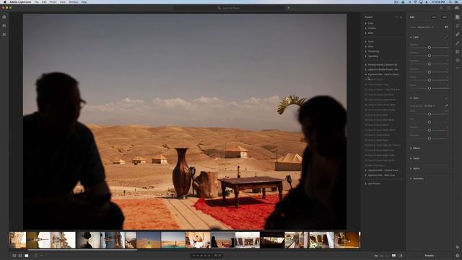Screen dimensions: 462x260
Task: Click the Exposure slider handle
Action: point(430,48)
